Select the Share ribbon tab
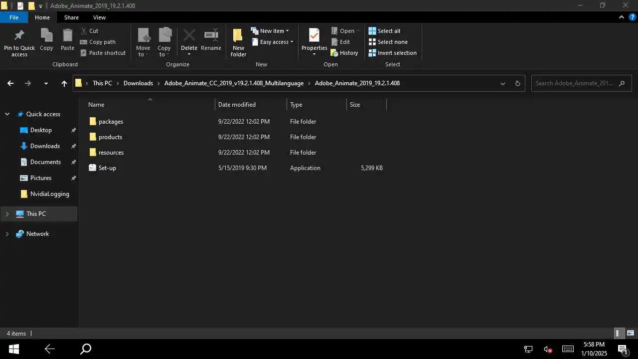Viewport: 638px width, 359px height. point(71,17)
